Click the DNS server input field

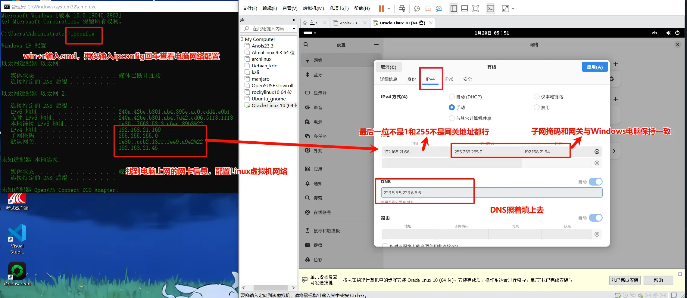point(491,193)
